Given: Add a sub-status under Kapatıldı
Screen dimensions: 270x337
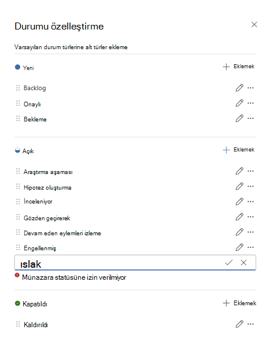Looking at the screenshot, I should click(x=239, y=303).
